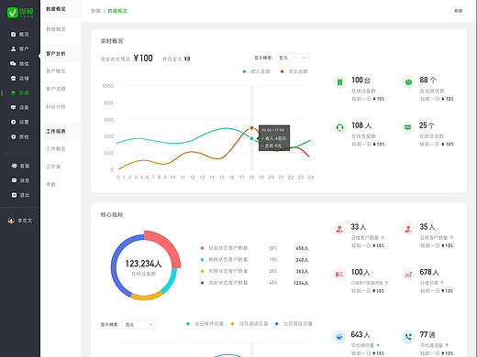Open the 客户概览 submenu item
This screenshot has width=477, height=357.
[x=56, y=71]
